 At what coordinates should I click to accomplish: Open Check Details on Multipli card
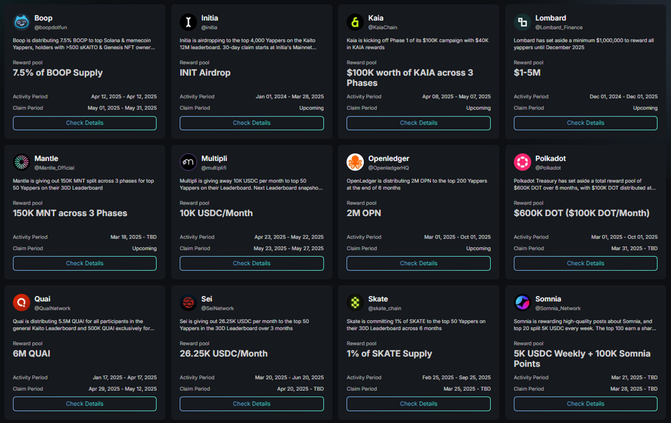[x=251, y=263]
